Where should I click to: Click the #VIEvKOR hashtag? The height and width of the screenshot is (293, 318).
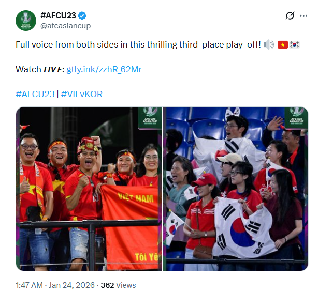click(x=82, y=94)
